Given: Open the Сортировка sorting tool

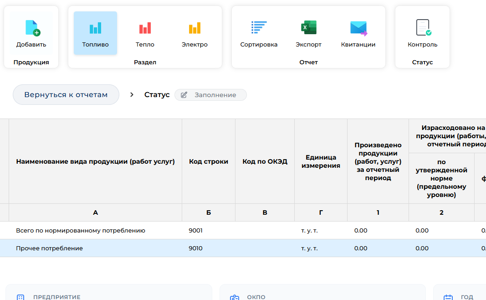Looking at the screenshot, I should [259, 28].
